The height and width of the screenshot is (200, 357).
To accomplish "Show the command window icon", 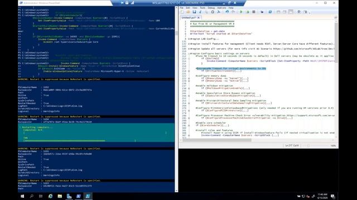I will (299, 12).
